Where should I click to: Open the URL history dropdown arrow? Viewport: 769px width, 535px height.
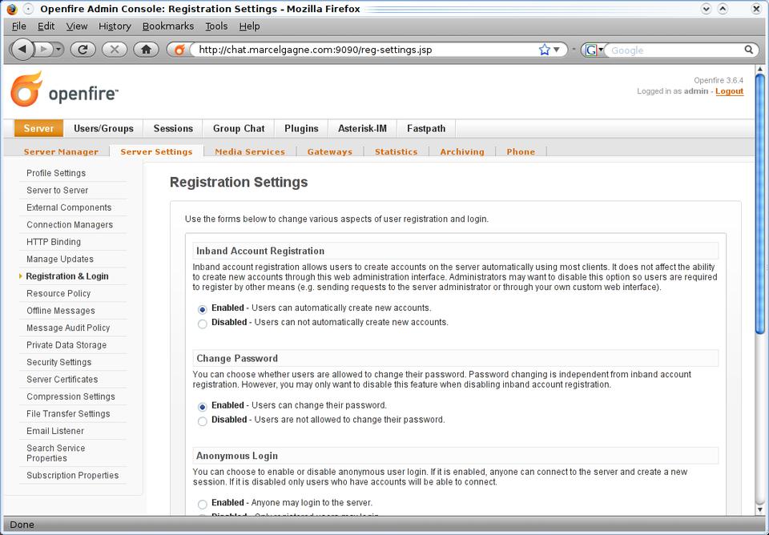(x=557, y=50)
